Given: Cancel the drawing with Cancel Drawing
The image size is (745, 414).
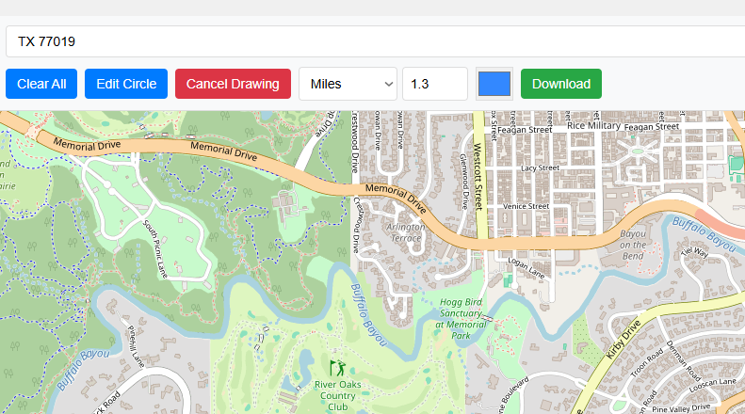Looking at the screenshot, I should point(233,84).
